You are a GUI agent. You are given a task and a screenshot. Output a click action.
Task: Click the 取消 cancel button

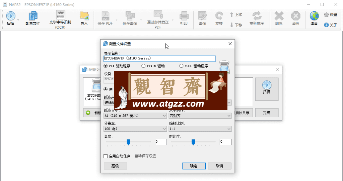pyautogui.click(x=220, y=166)
